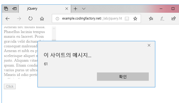179x103 pixels.
Task: Minimize the browser window
Action: [161, 9]
